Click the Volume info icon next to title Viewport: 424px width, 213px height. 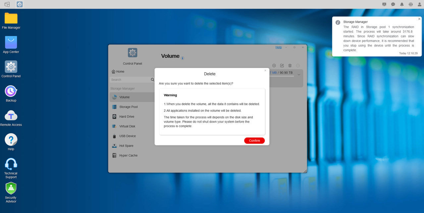tap(183, 58)
